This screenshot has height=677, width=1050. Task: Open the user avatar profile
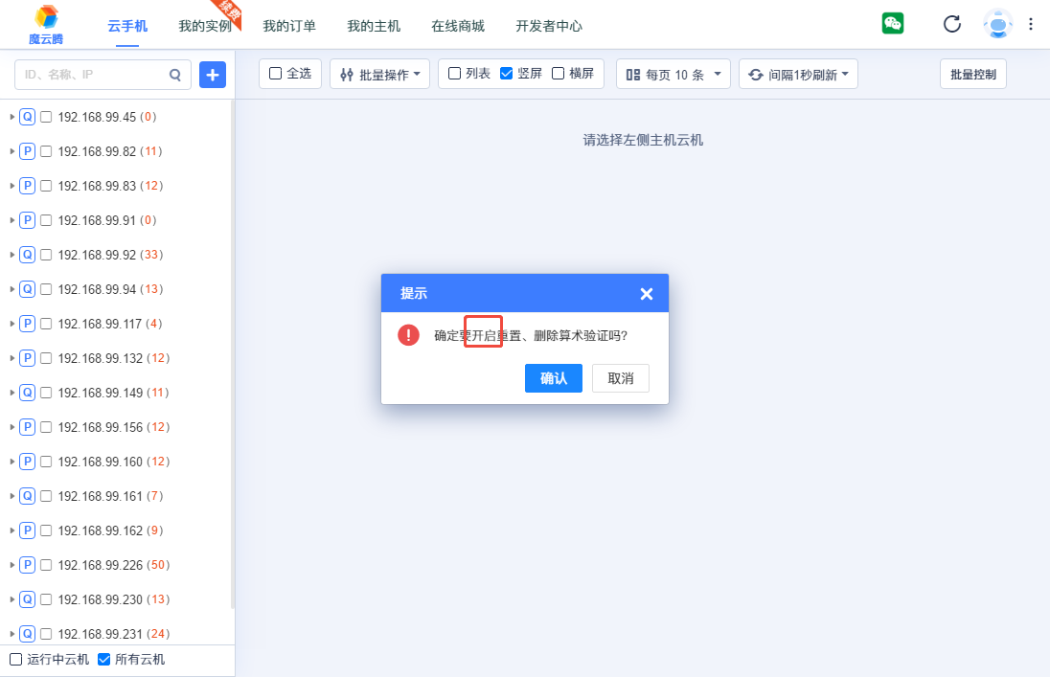[997, 24]
